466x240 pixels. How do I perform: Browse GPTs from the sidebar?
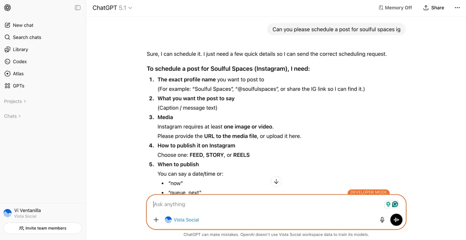tap(8, 86)
